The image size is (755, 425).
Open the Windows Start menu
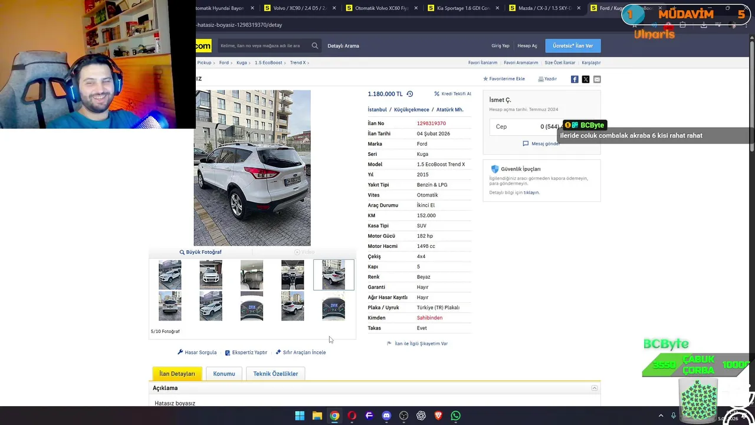coord(300,416)
